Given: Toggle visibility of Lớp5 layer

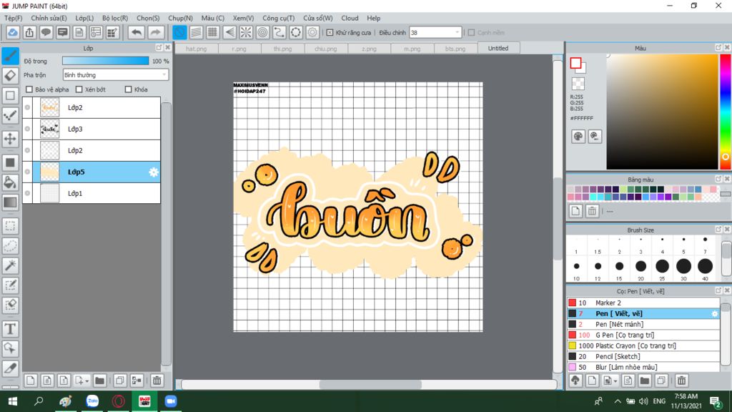Looking at the screenshot, I should [28, 172].
